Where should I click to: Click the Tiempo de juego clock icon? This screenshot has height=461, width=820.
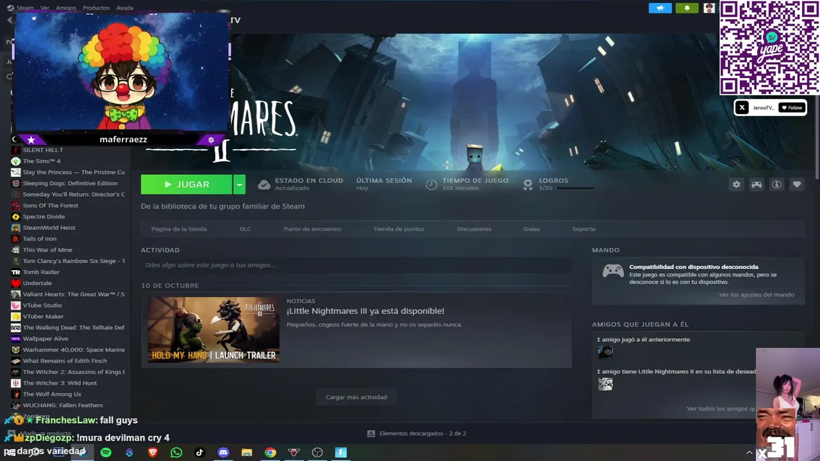coord(431,184)
